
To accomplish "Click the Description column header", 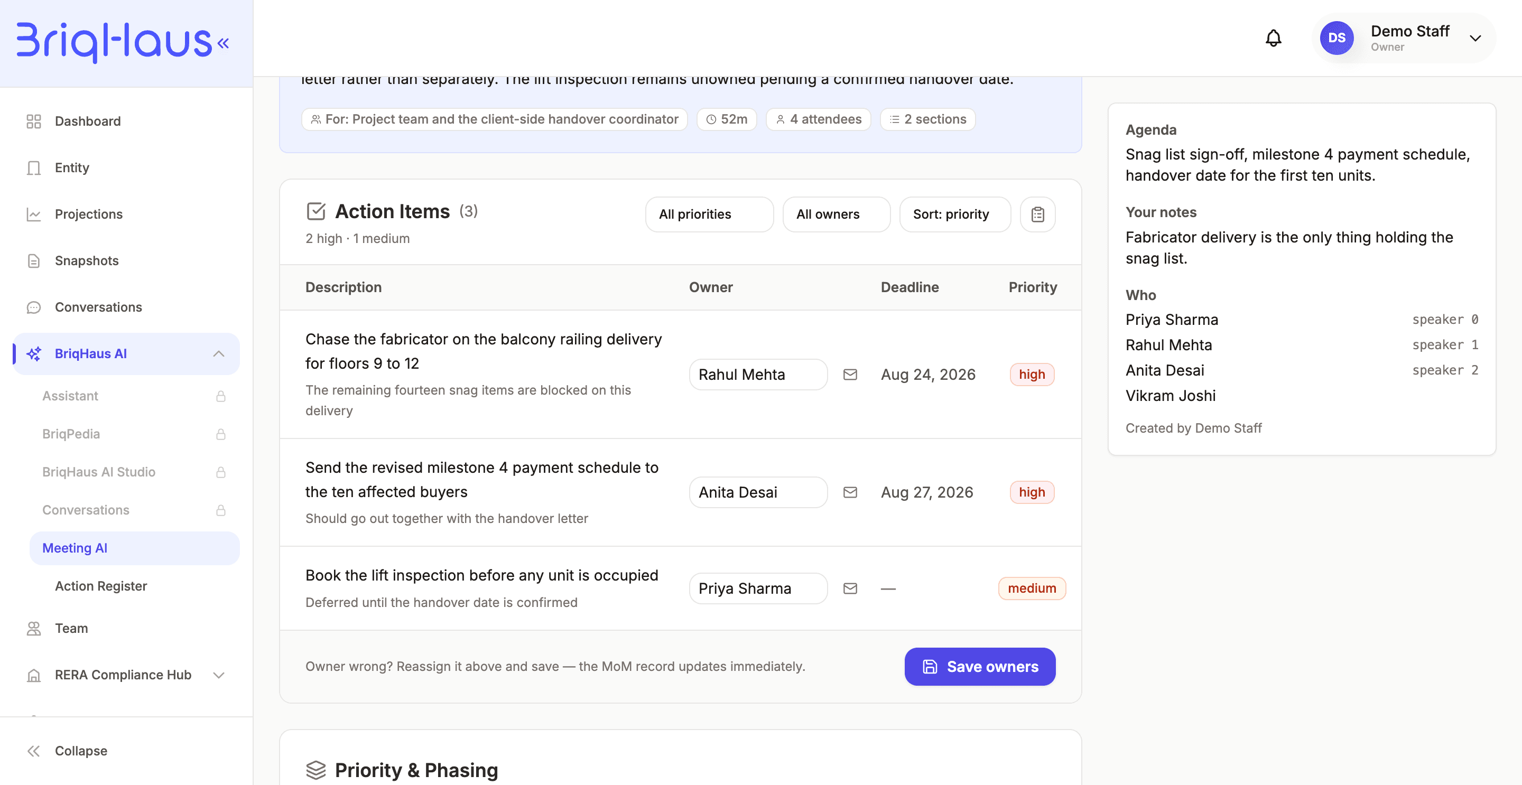I will pos(344,287).
